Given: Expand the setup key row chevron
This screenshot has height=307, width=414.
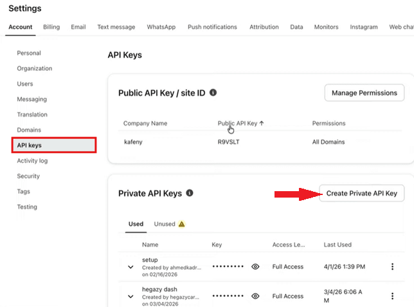Looking at the screenshot, I should (130, 266).
